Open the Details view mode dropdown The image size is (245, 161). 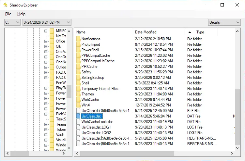coord(224,22)
